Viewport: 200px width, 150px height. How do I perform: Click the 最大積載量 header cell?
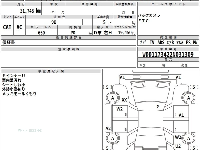pos(124,17)
